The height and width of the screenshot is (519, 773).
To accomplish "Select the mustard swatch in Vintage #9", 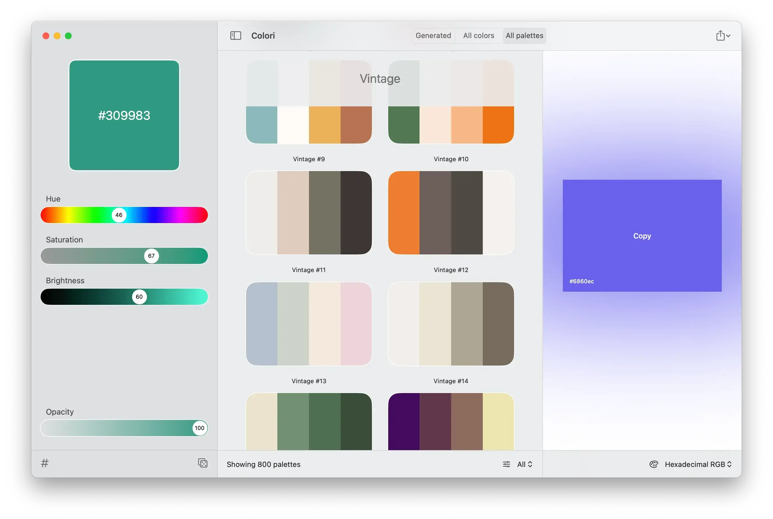I will (325, 125).
